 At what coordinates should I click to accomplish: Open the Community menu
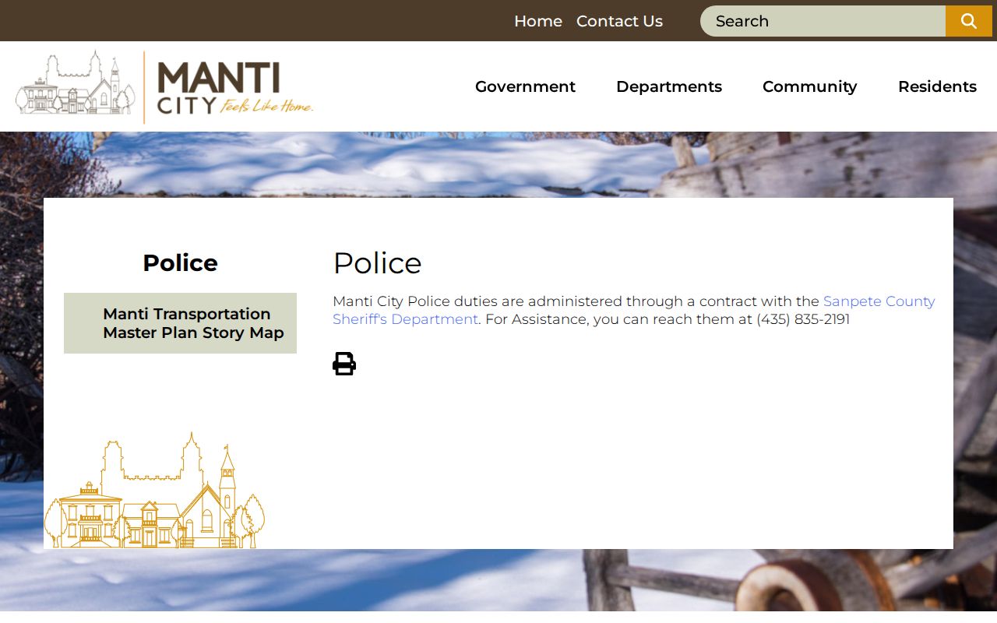click(809, 86)
